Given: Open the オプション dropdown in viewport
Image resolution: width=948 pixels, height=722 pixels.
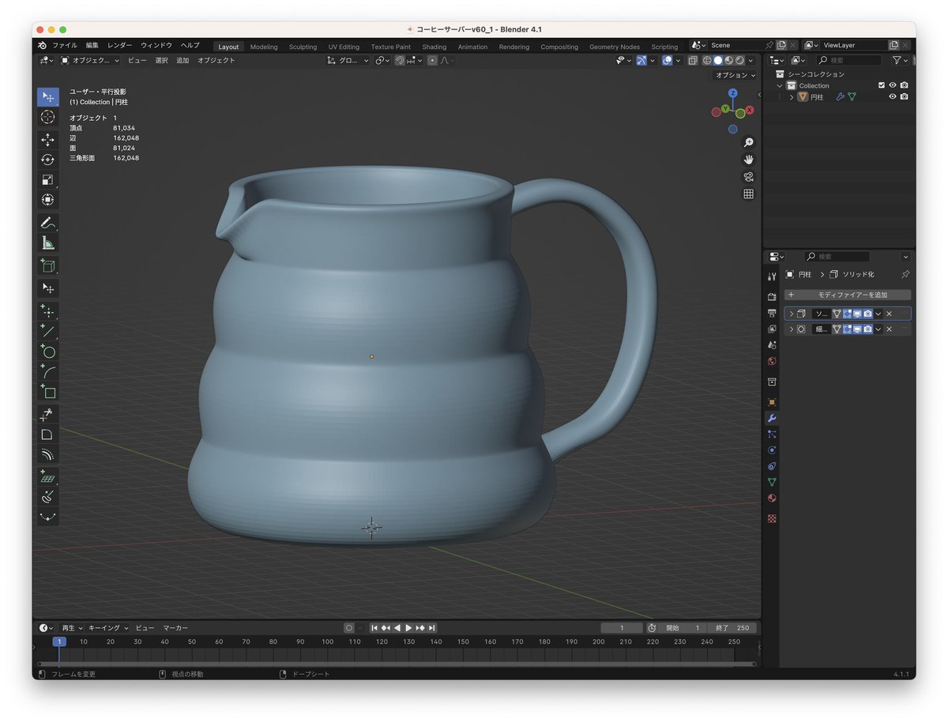Looking at the screenshot, I should click(x=735, y=75).
